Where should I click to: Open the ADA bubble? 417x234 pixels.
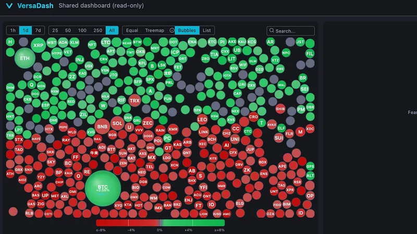[63, 43]
